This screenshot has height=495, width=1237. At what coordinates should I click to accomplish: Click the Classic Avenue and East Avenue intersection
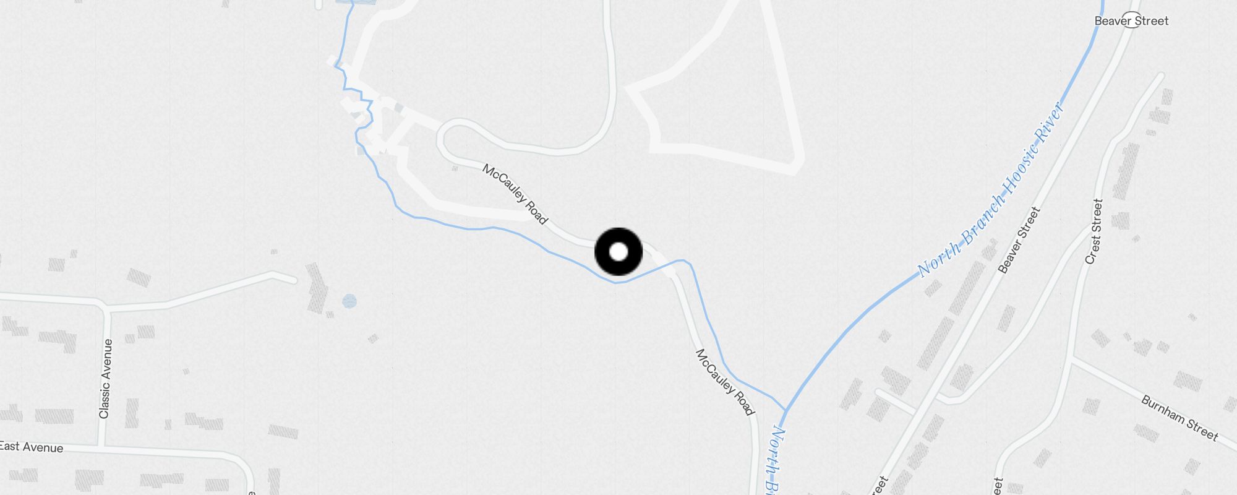(x=102, y=447)
